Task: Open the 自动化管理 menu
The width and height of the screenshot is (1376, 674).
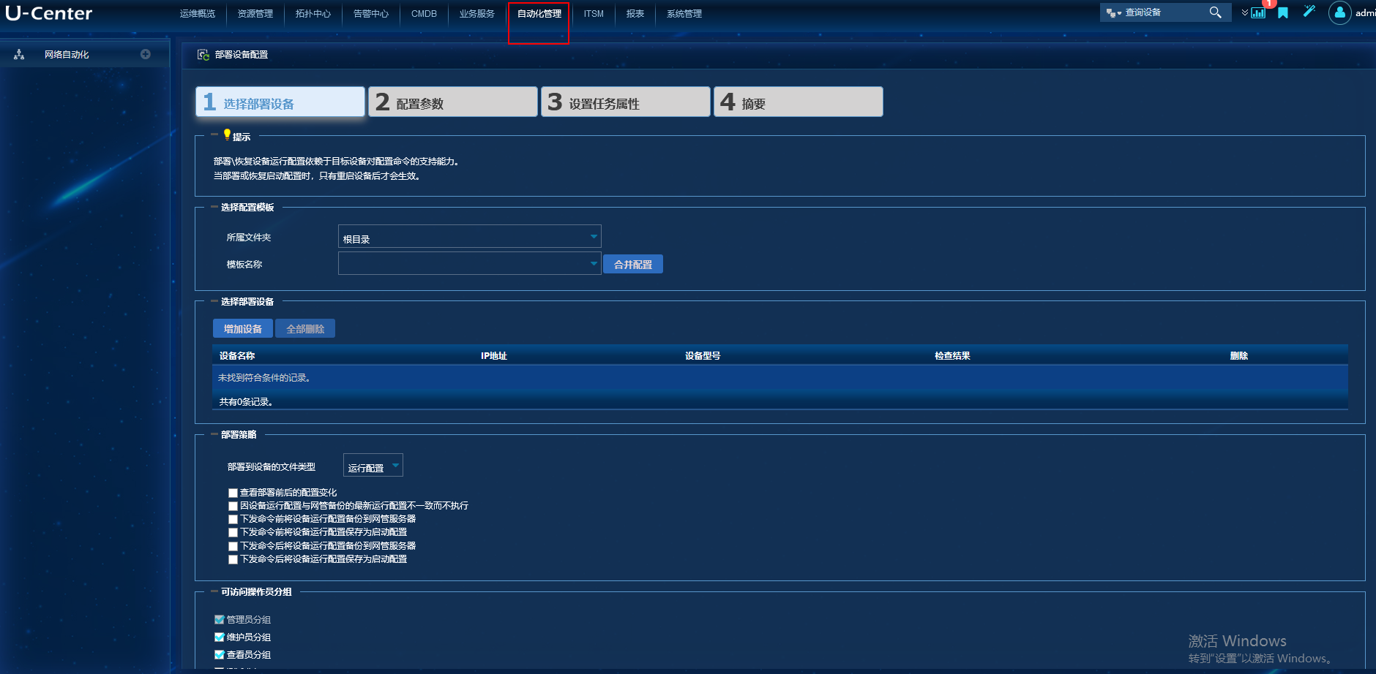Action: 539,14
